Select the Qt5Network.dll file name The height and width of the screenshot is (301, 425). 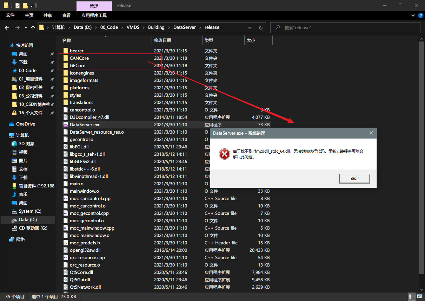(x=85, y=287)
